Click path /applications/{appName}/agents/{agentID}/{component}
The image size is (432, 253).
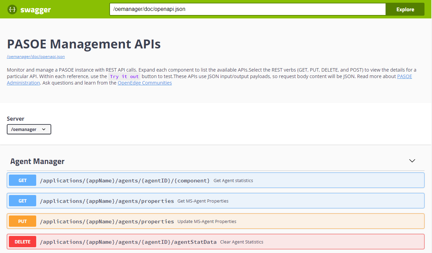(125, 180)
